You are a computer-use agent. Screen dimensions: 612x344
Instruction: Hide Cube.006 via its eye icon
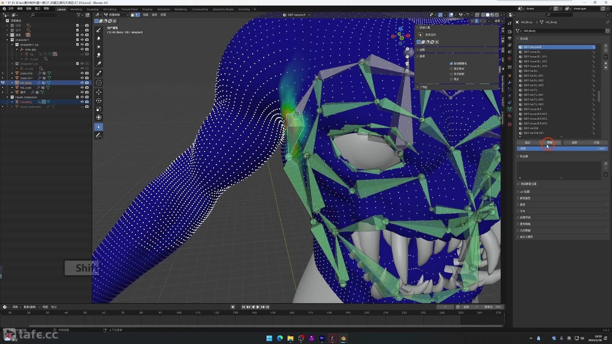(82, 73)
